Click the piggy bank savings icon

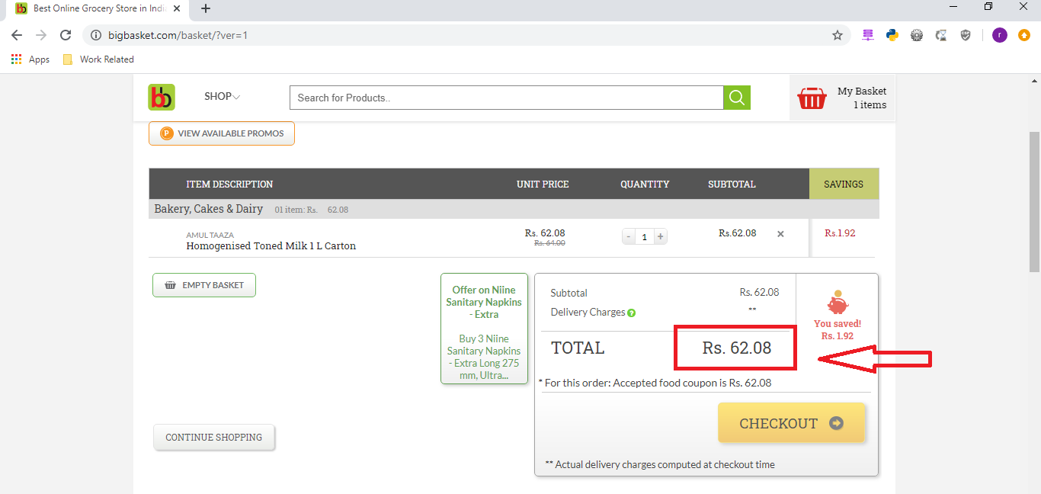pyautogui.click(x=838, y=303)
